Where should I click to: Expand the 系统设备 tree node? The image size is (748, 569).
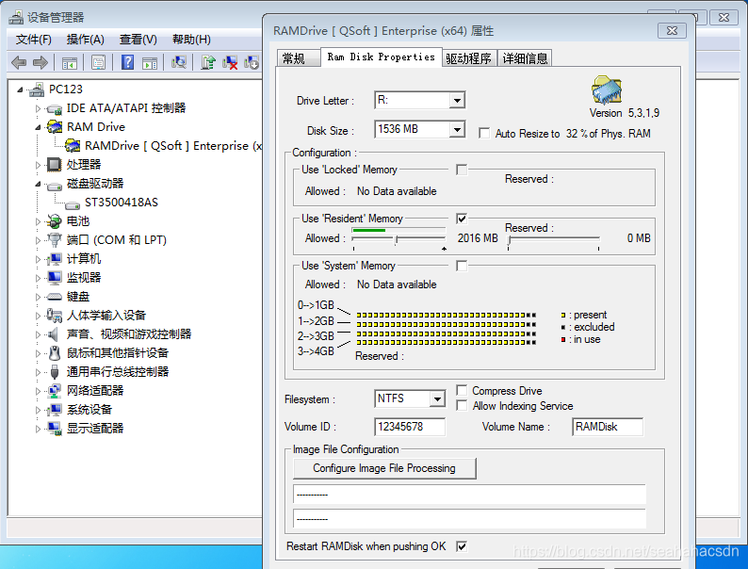(39, 410)
